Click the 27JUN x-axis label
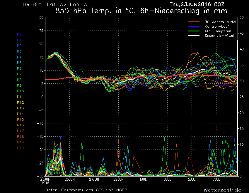This screenshot has height=193, width=249. pyautogui.click(x=94, y=179)
